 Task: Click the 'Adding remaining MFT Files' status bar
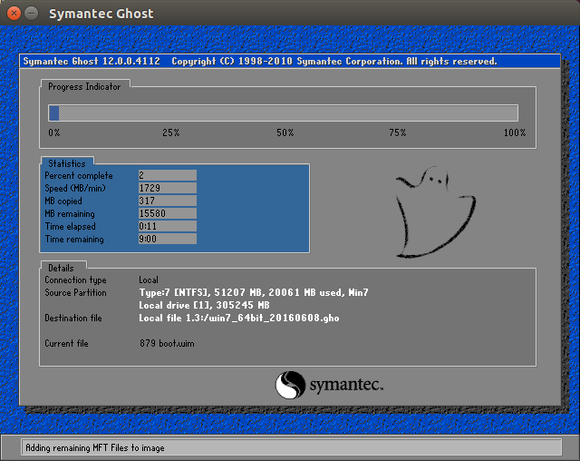(292, 448)
